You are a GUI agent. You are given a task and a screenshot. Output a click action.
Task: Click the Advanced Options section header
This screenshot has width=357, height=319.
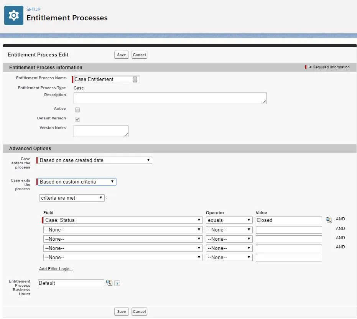(x=30, y=149)
